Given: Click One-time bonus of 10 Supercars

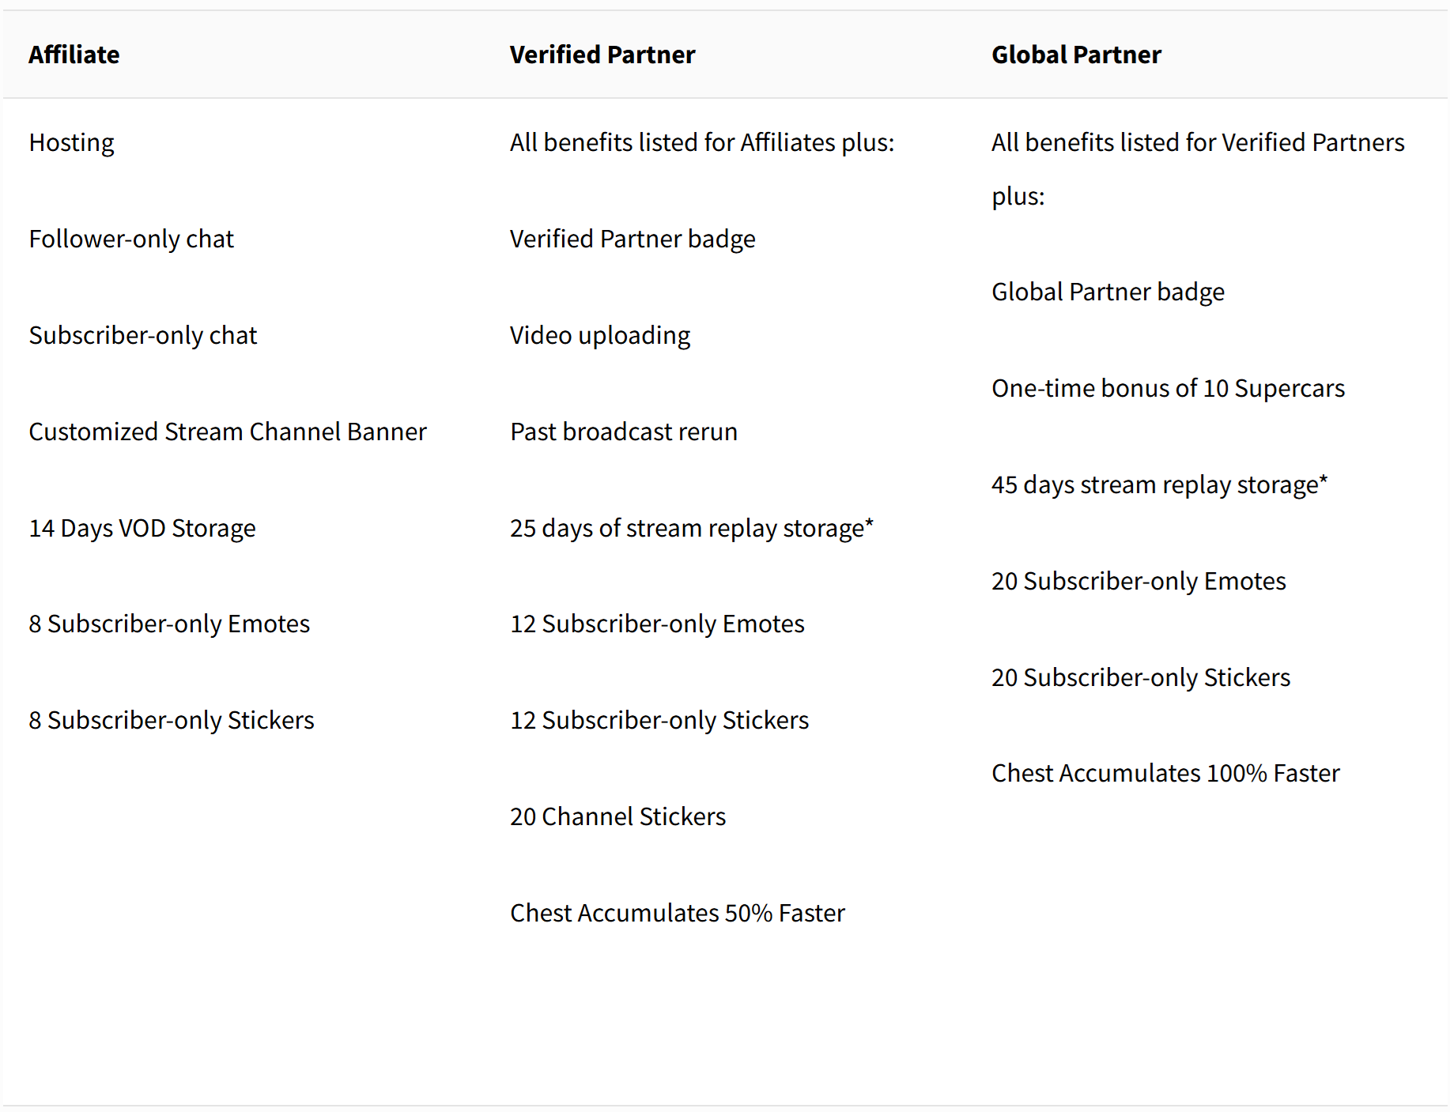Looking at the screenshot, I should coord(1167,388).
